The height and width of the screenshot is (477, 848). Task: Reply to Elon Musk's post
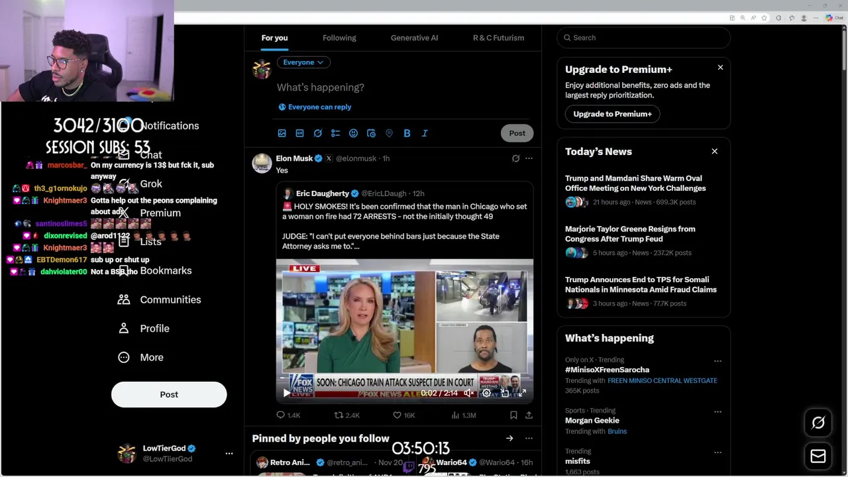(x=288, y=415)
